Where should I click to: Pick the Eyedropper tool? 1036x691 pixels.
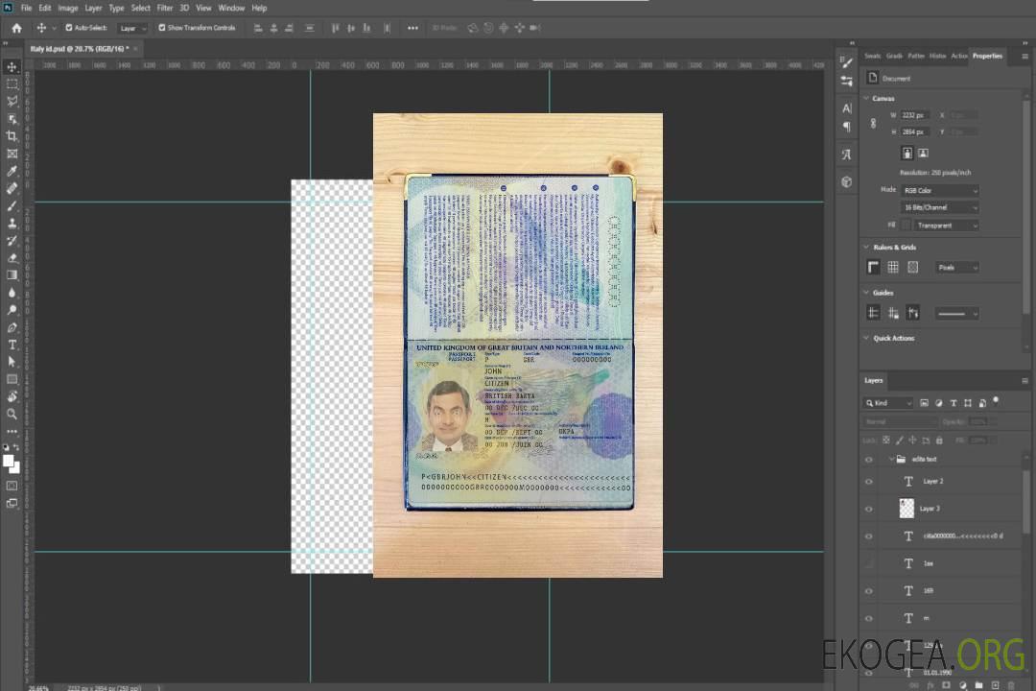(12, 171)
